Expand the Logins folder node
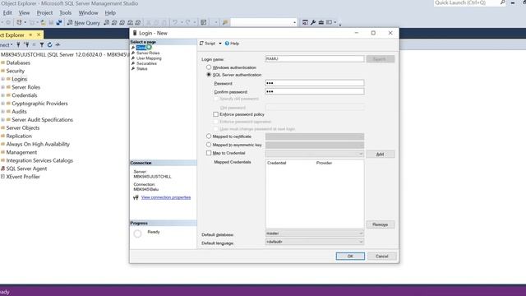The image size is (526, 296). [2, 79]
